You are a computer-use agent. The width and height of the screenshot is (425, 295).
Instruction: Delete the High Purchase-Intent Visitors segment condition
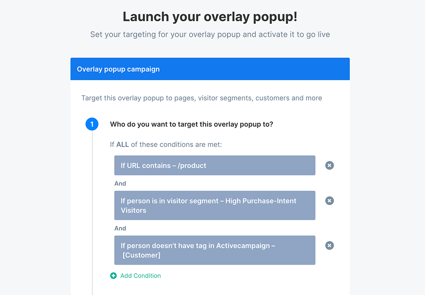pyautogui.click(x=329, y=200)
